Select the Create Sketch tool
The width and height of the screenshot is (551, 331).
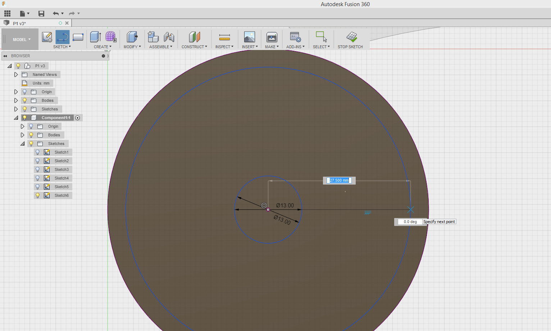click(x=47, y=37)
